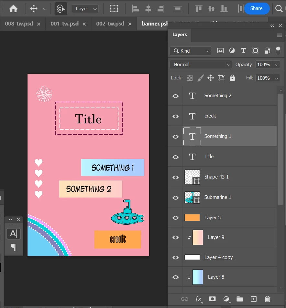The image size is (286, 308).
Task: Click Layer 9 gradient thumbnail
Action: (198, 237)
